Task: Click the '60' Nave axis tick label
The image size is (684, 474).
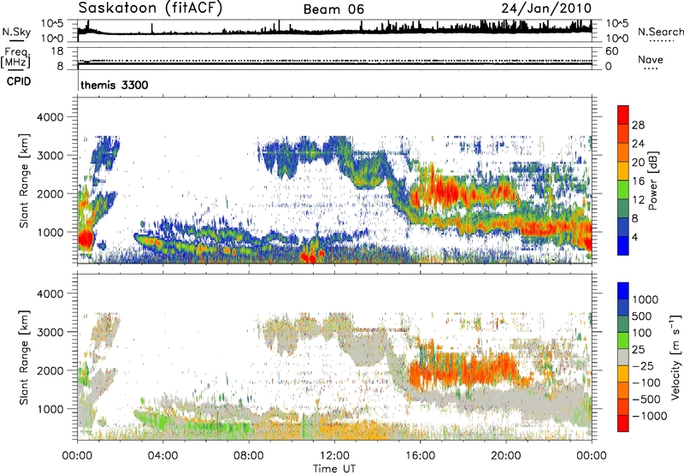Action: tap(611, 51)
